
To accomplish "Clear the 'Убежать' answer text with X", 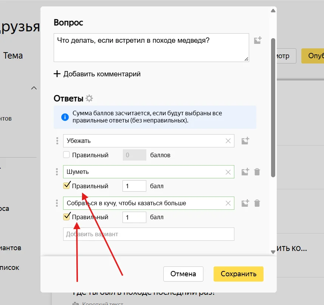I will click(x=228, y=141).
